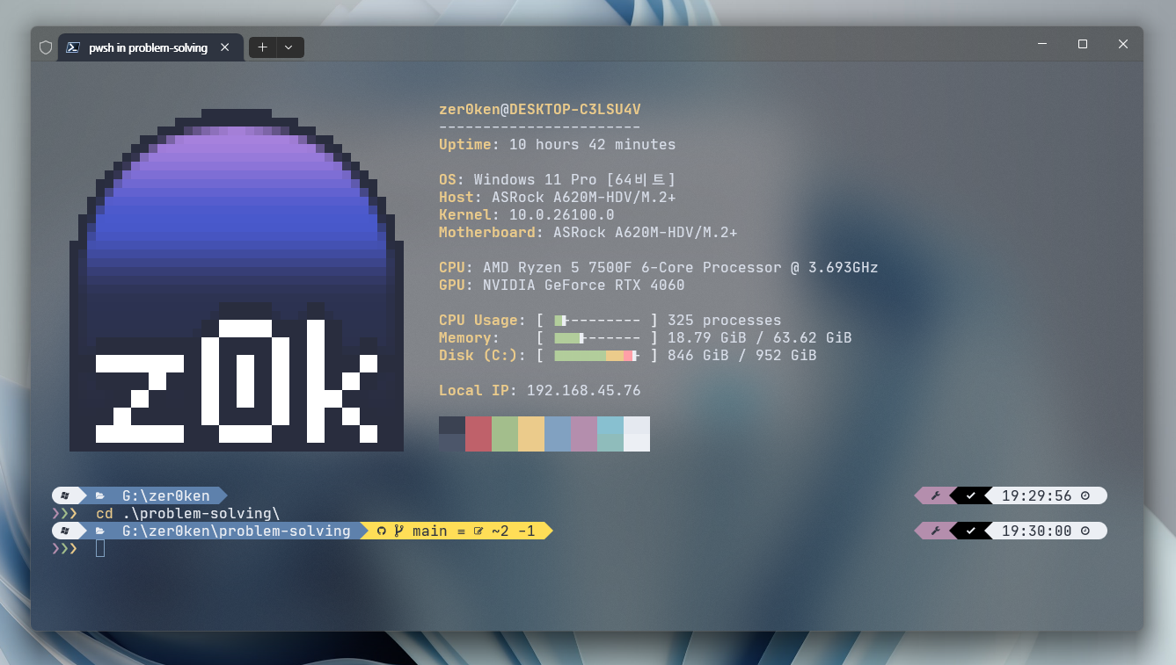
Task: Click the z0k pixel-art logo
Action: tap(237, 280)
